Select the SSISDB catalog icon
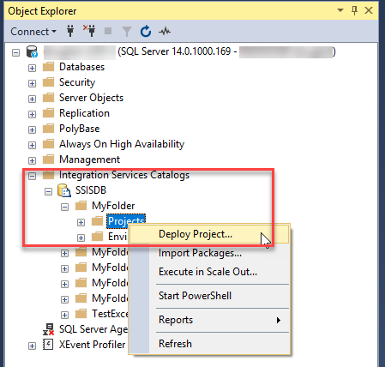Screen dimensions: 385x367 [x=64, y=190]
